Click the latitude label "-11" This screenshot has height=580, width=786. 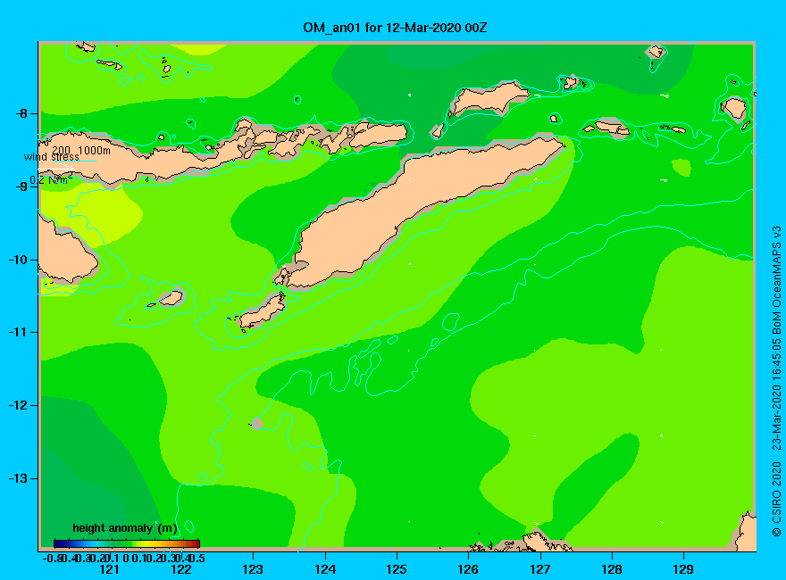[x=19, y=333]
